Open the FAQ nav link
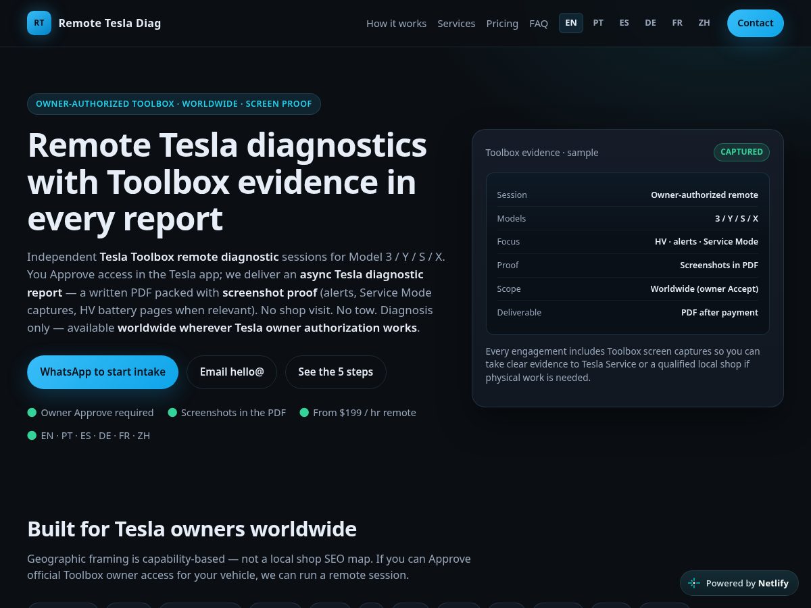 click(539, 23)
